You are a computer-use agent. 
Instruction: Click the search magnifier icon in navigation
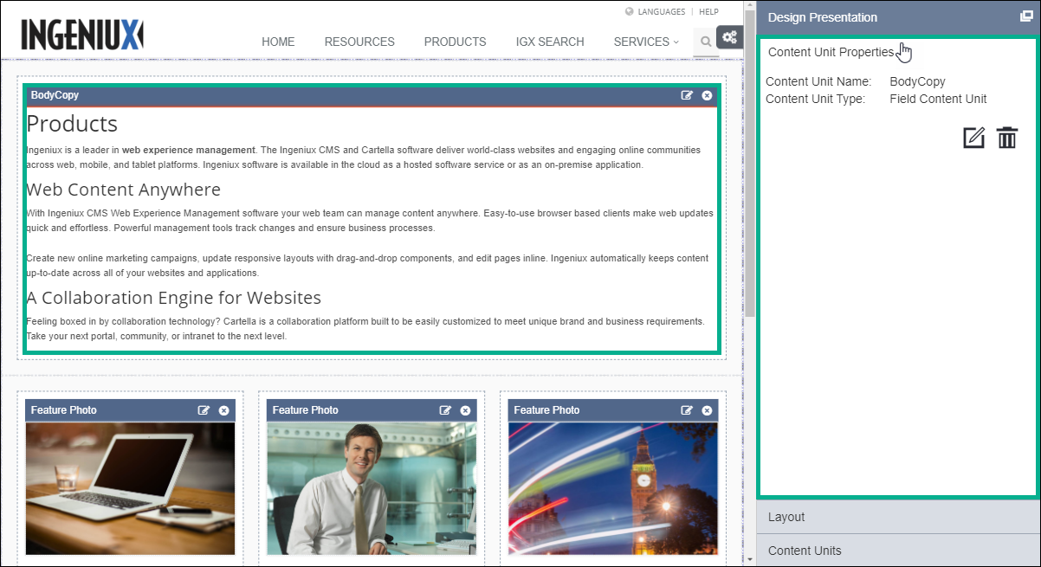pos(706,42)
